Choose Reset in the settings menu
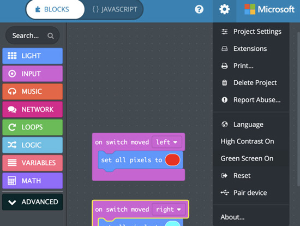The height and width of the screenshot is (226, 300). click(x=251, y=175)
